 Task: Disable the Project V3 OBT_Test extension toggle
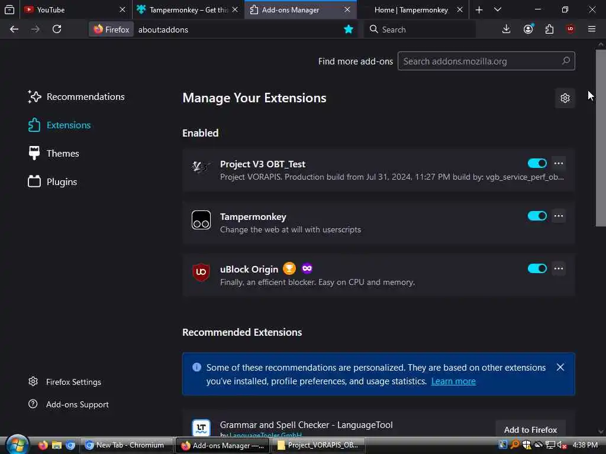[x=537, y=163]
